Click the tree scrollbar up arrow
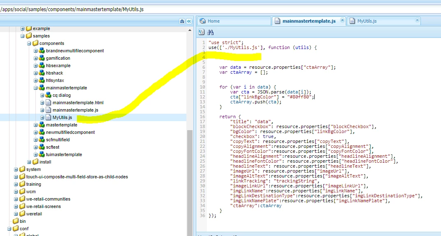Screen dimensions: 441x236 pyautogui.click(x=190, y=30)
